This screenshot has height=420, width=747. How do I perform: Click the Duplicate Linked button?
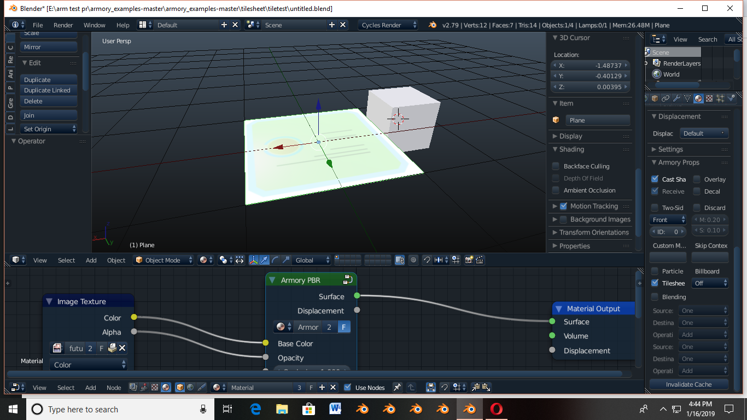49,90
